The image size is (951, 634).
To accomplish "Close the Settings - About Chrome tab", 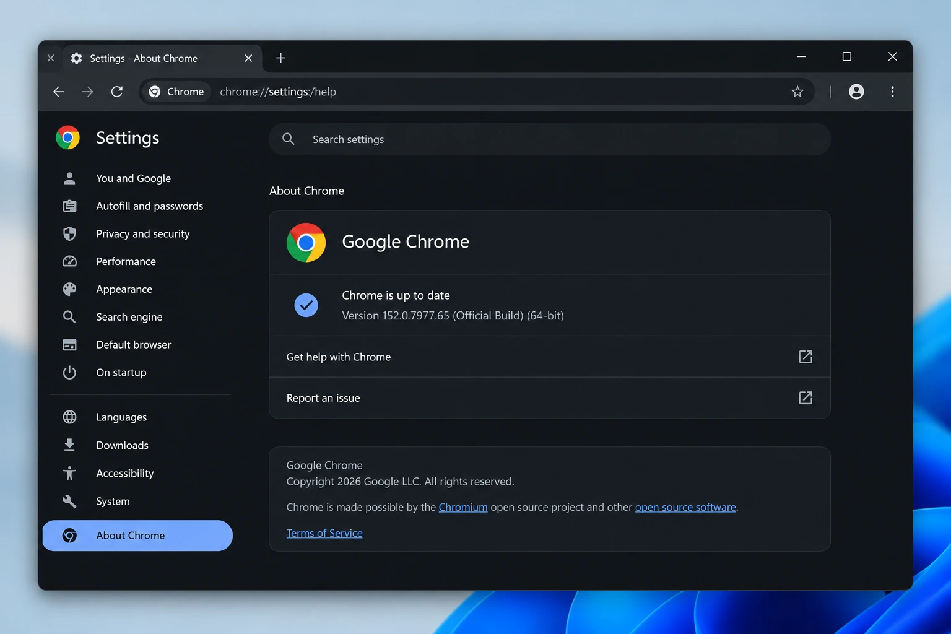I will tap(248, 58).
